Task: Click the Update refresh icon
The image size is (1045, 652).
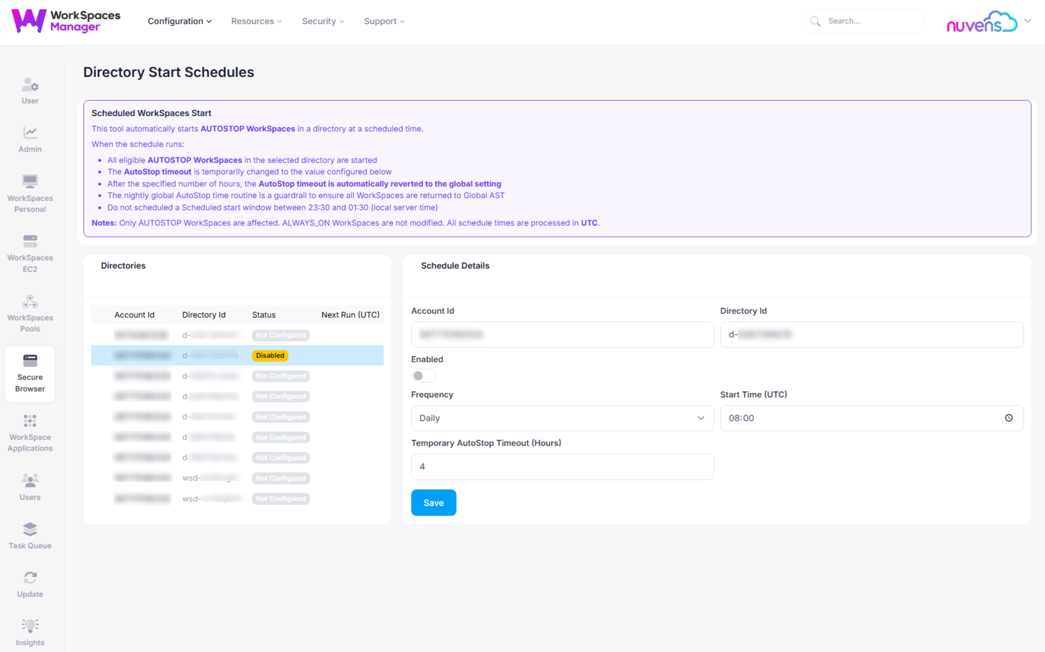Action: (x=30, y=578)
